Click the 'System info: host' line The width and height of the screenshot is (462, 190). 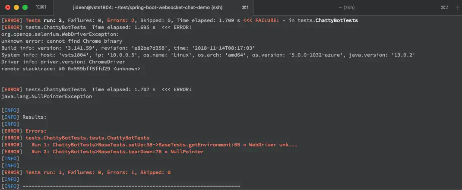click(x=208, y=55)
